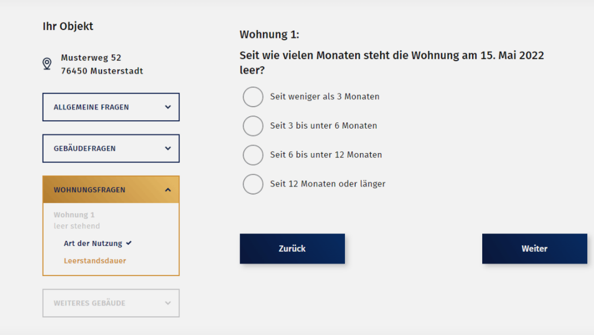
Task: Select 'Seit weniger als 3 Monaten' radio button
Action: [x=253, y=97]
